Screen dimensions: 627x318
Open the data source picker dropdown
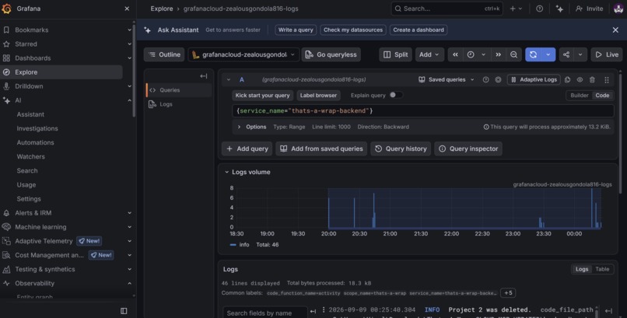coord(243,54)
